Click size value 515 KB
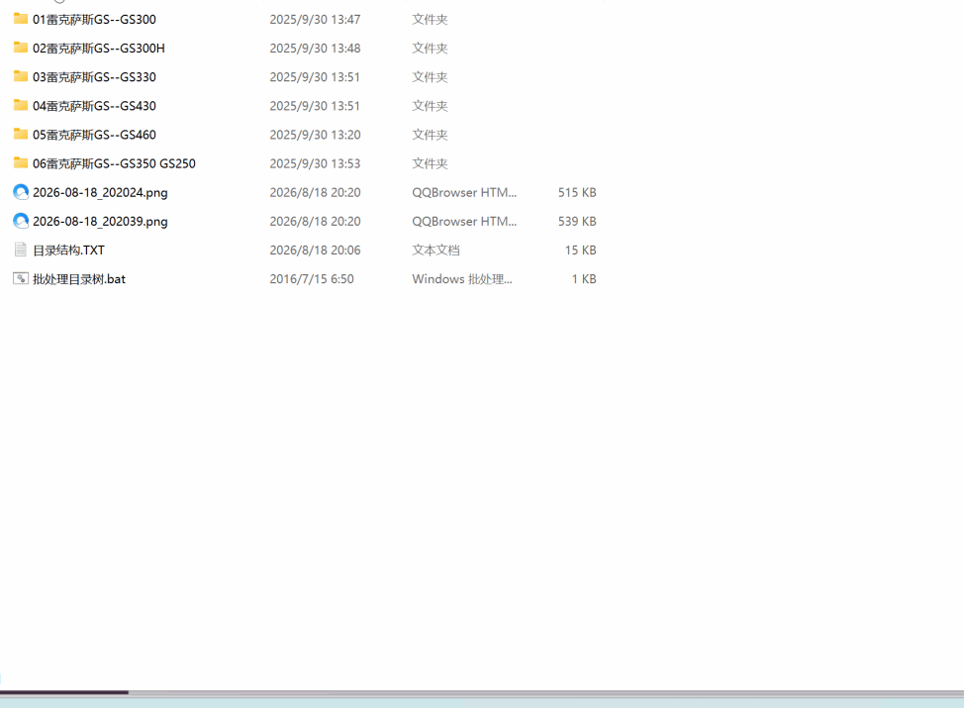 click(x=577, y=192)
